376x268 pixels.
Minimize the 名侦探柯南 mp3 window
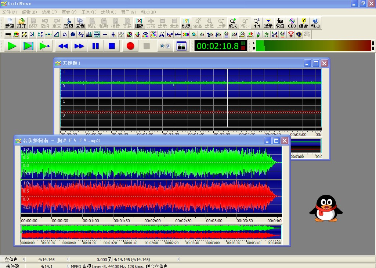[268, 140]
